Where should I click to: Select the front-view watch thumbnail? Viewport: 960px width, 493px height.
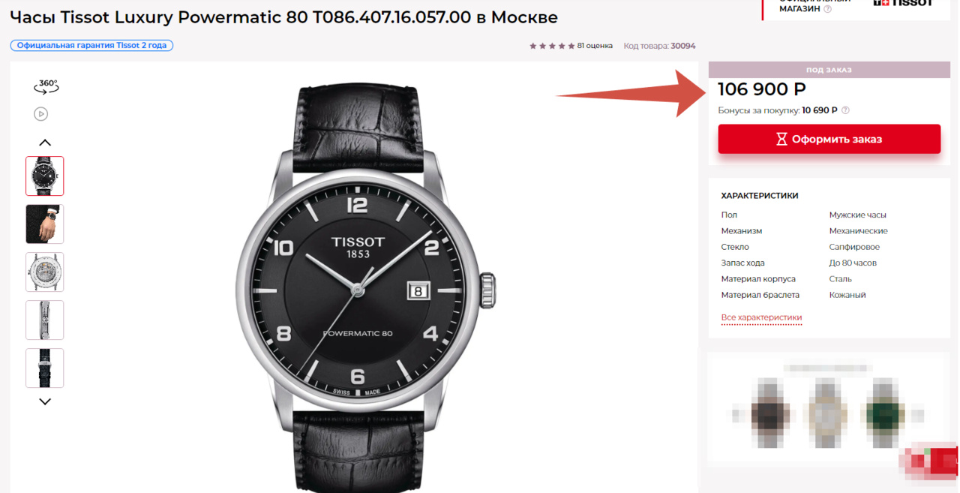click(45, 176)
